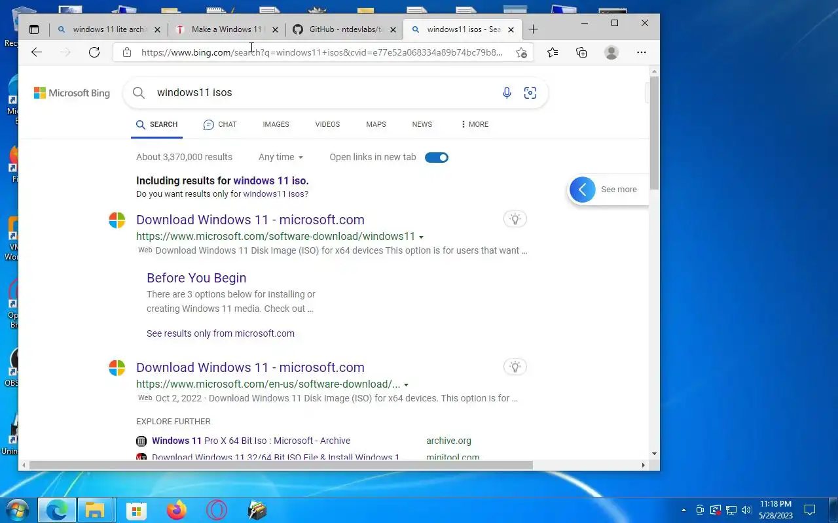Viewport: 838px width, 523px height.
Task: Launch Firefox from the taskbar
Action: [176, 510]
